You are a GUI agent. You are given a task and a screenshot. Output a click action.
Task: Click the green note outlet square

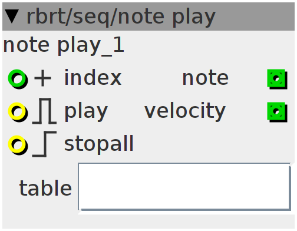[x=277, y=79]
